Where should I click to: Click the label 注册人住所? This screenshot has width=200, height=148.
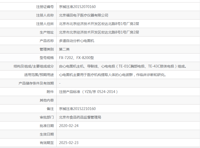45,24
